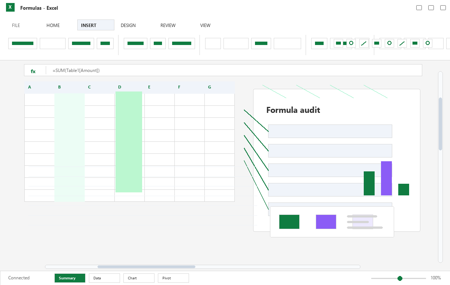Click the Excel logo icon in title bar
Image resolution: width=450 pixels, height=285 pixels.
pyautogui.click(x=10, y=7)
